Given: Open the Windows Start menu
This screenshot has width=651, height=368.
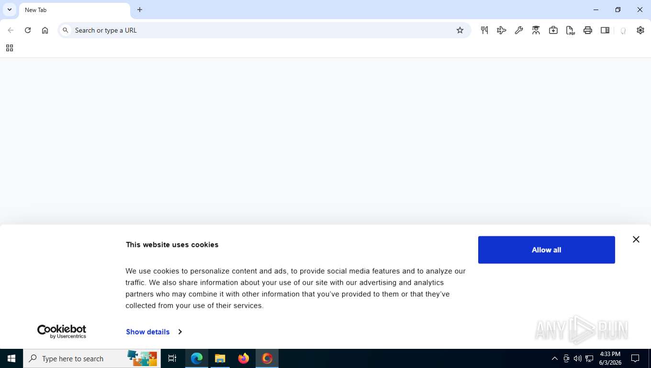Looking at the screenshot, I should [11, 358].
